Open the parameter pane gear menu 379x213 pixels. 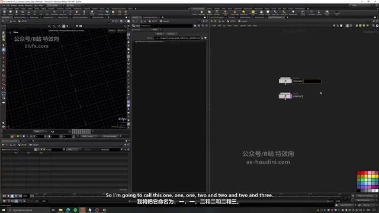pyautogui.click(x=195, y=25)
